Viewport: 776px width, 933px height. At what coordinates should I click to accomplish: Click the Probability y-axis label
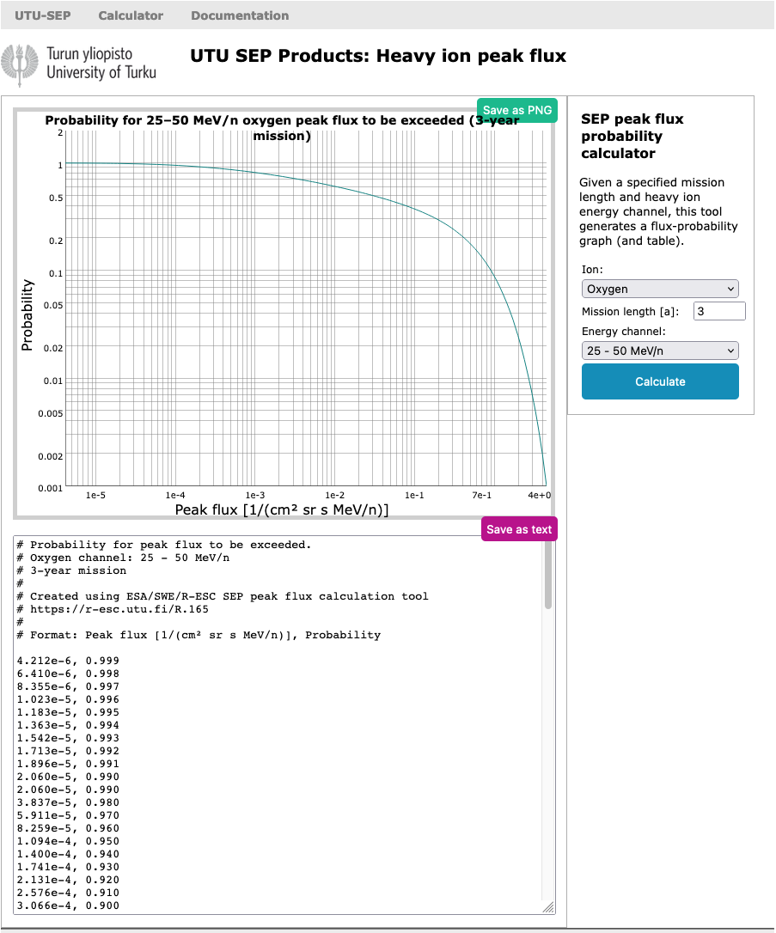point(27,314)
